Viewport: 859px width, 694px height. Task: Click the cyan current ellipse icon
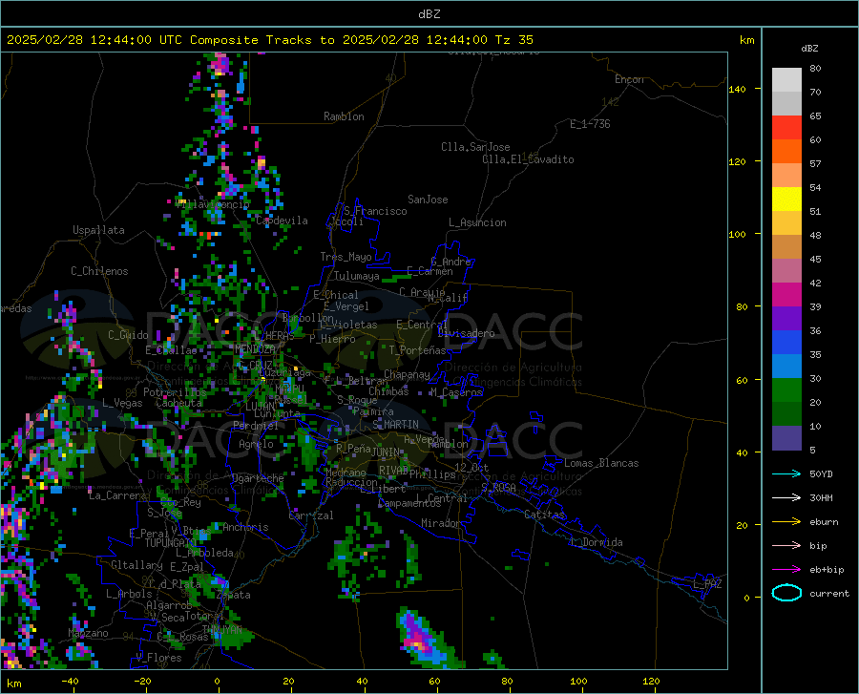coord(786,593)
